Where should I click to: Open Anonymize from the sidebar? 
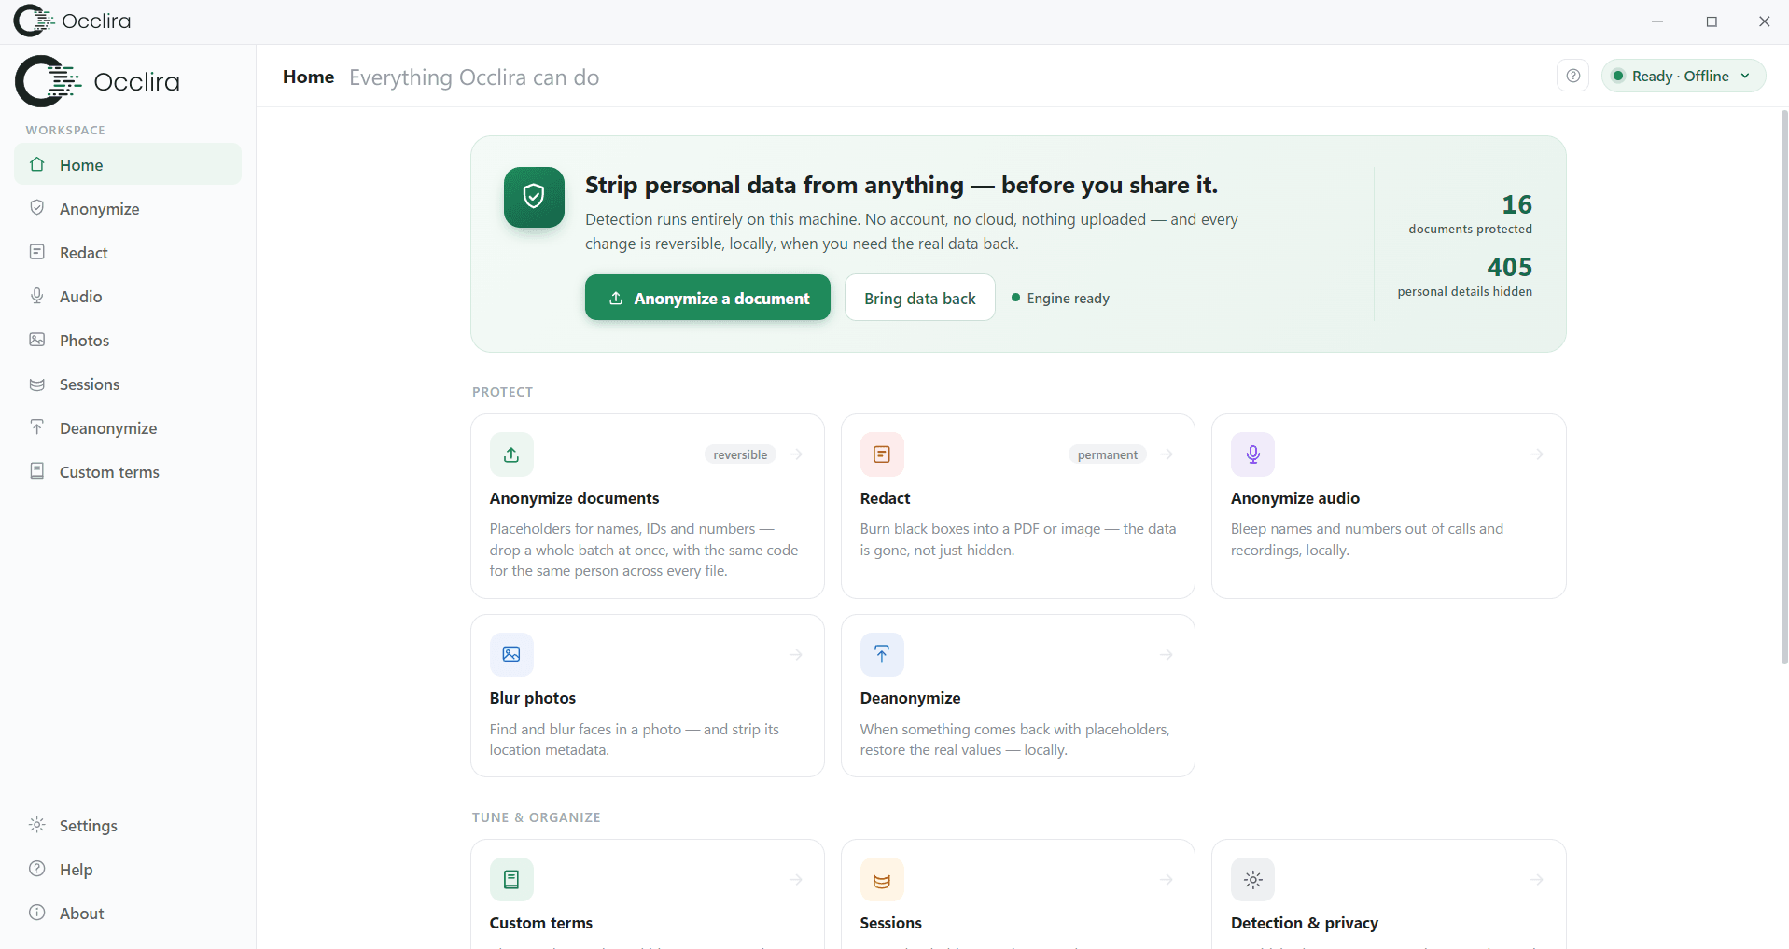(128, 208)
